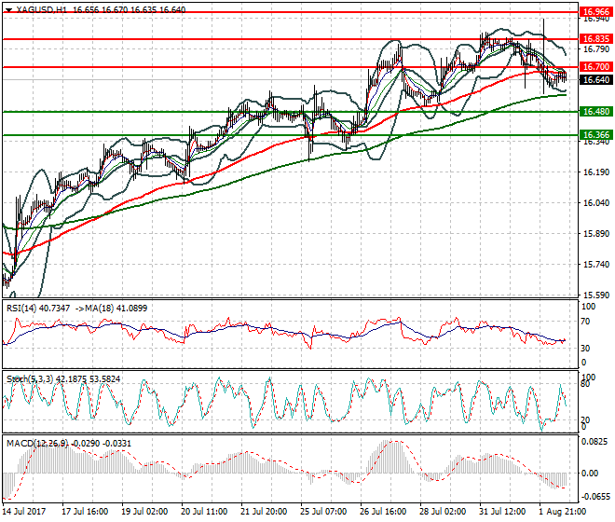Image resolution: width=615 pixels, height=522 pixels.
Task: Click the 16.190 price axis value
Action: [x=596, y=172]
